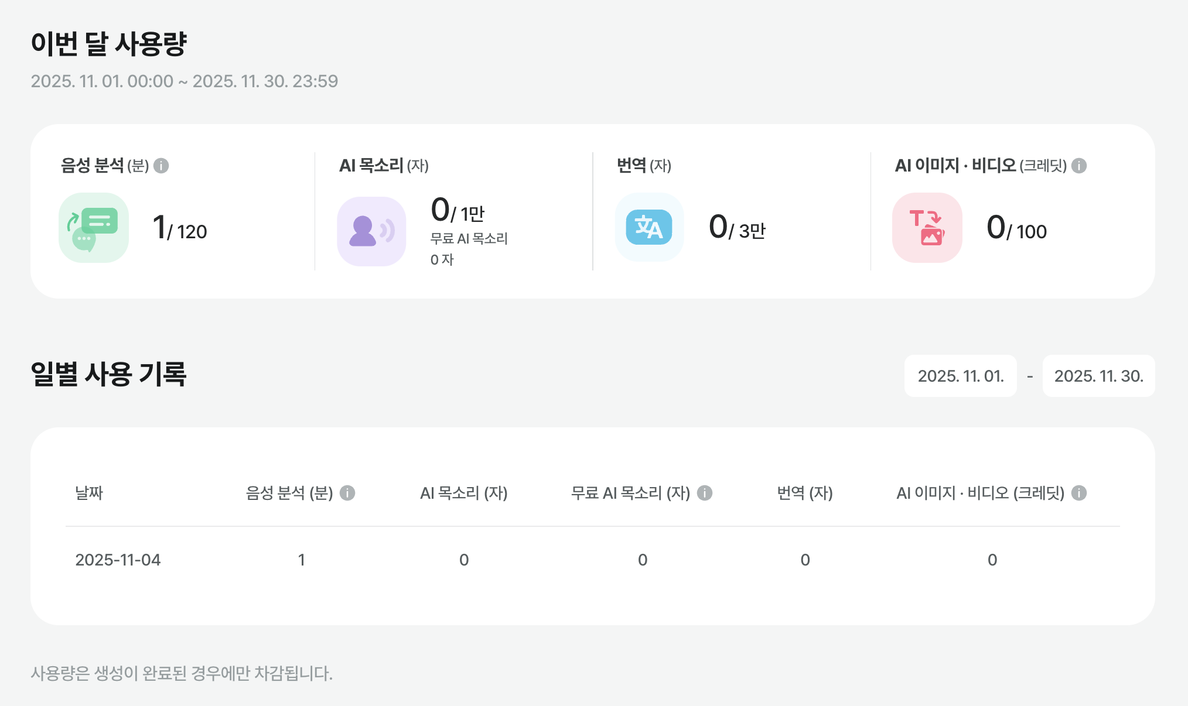Click info icon next to 음성 분석 (분) card title
The width and height of the screenshot is (1188, 706).
(x=161, y=166)
